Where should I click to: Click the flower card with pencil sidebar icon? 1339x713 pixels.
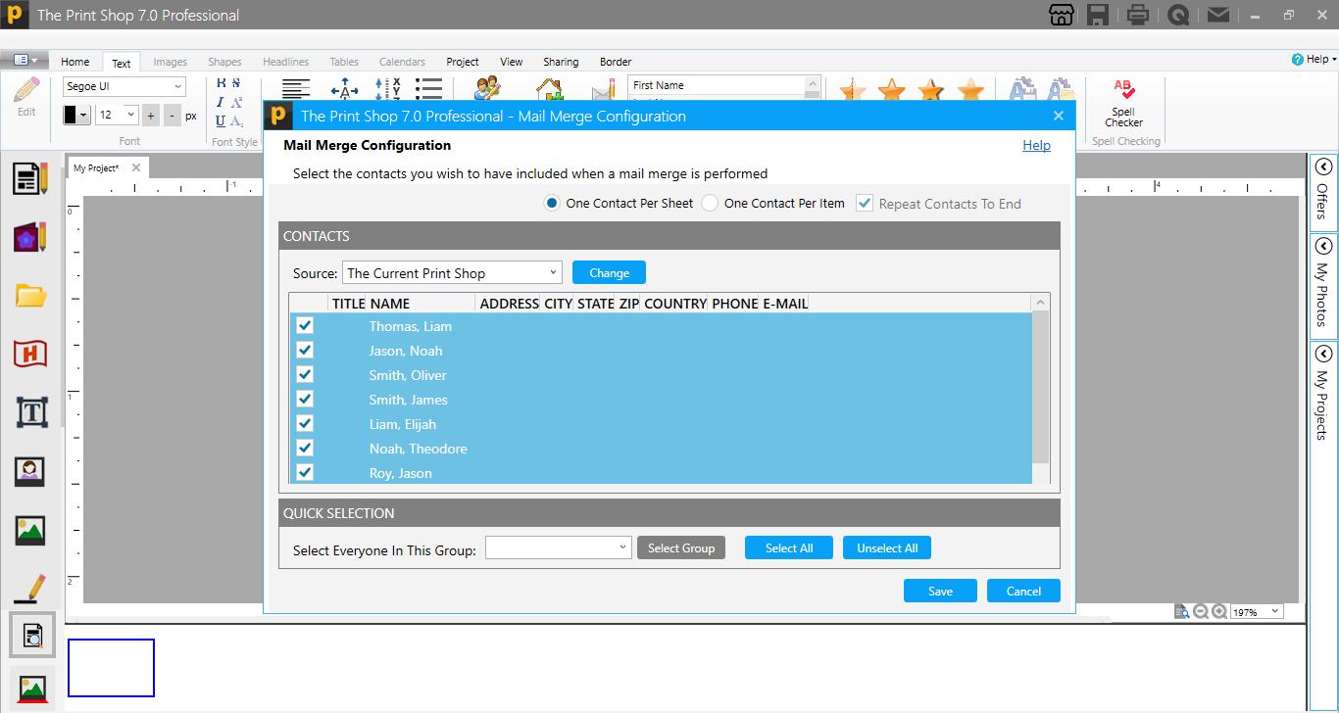coord(30,237)
